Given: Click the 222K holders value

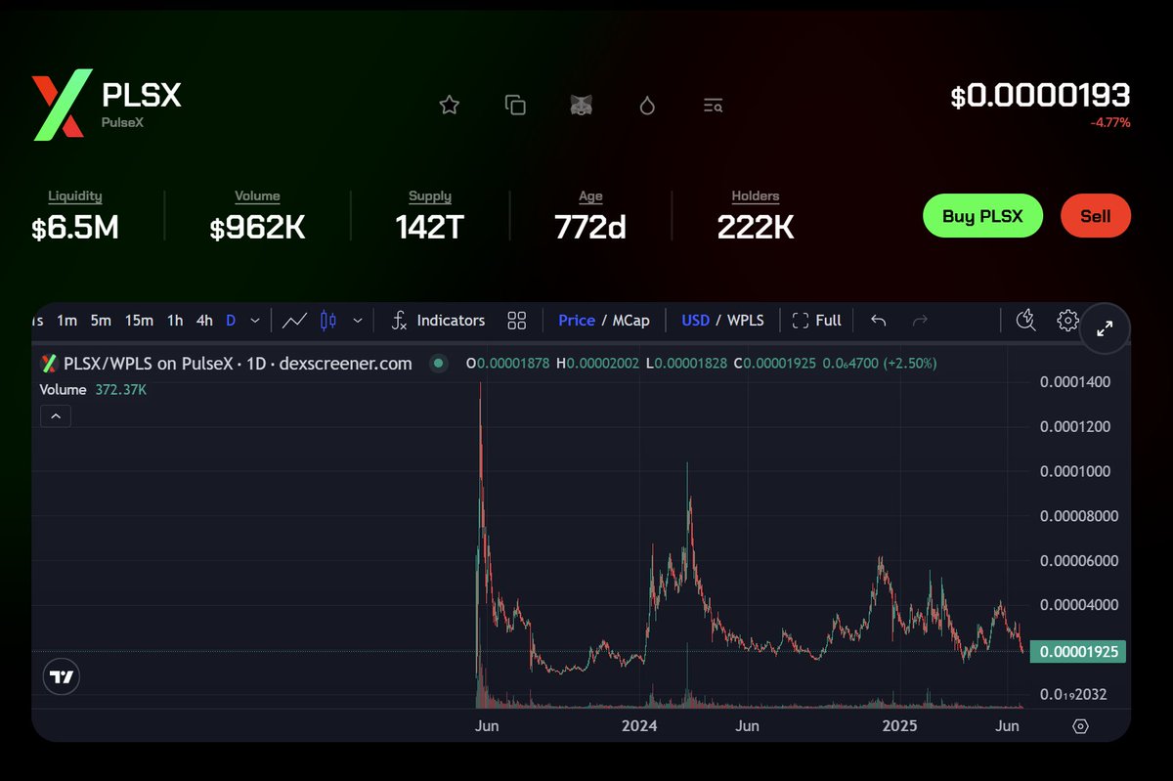Looking at the screenshot, I should (756, 228).
